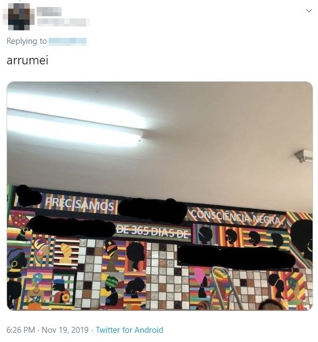The image size is (318, 342).
Task: Open the blurred author display name
Action: [49, 11]
